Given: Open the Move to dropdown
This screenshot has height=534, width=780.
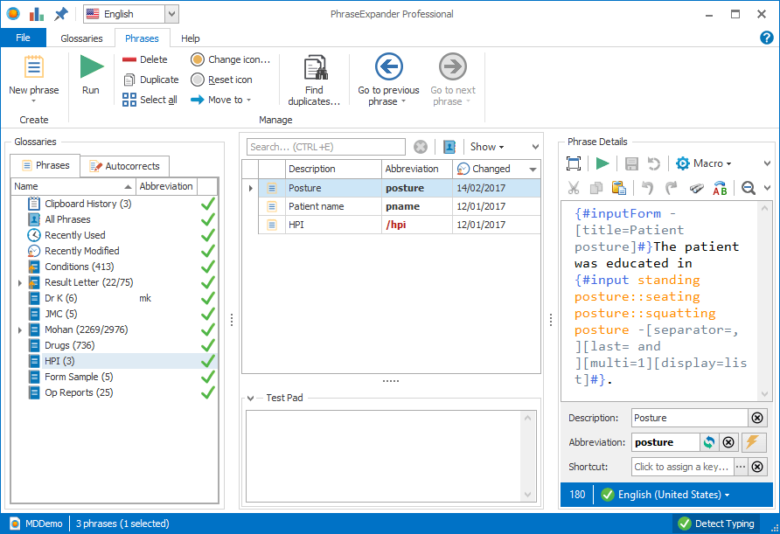Looking at the screenshot, I should pyautogui.click(x=221, y=100).
